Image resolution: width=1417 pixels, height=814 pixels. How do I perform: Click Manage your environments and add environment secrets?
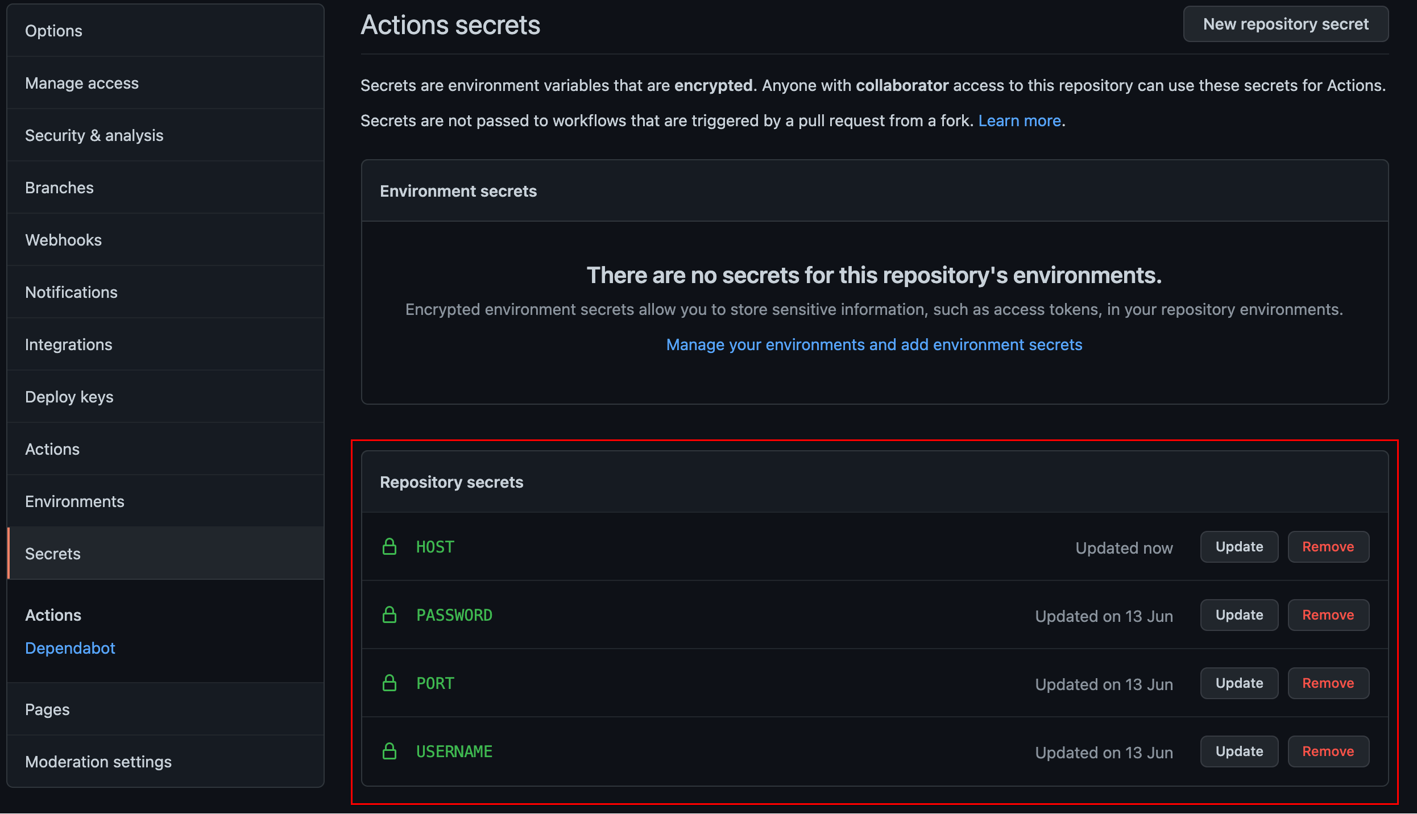click(874, 344)
